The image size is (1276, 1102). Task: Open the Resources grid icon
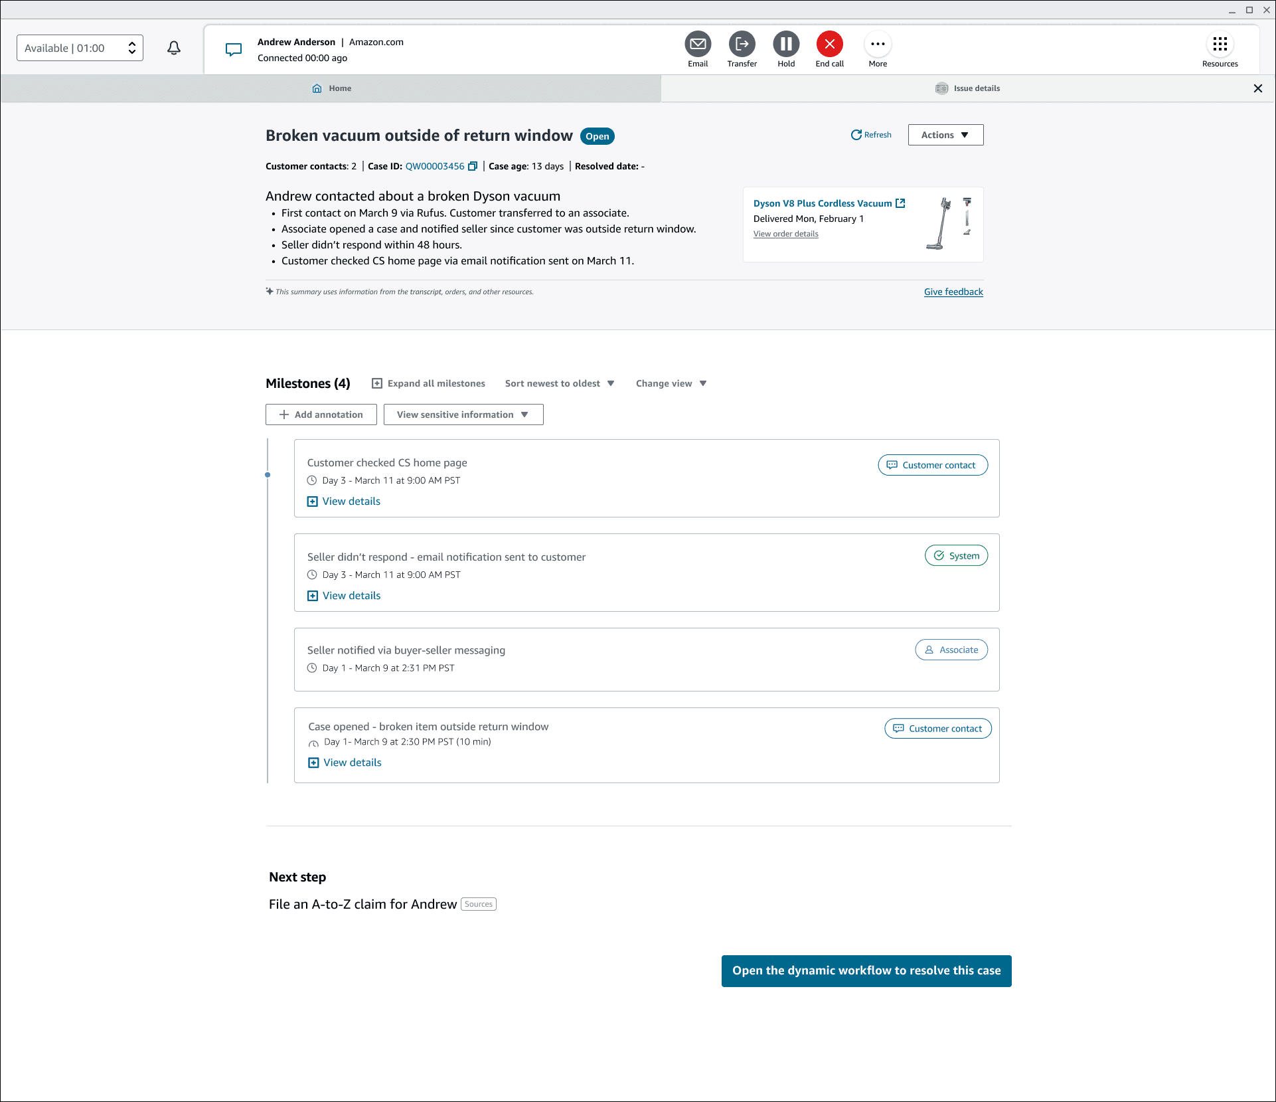click(x=1220, y=45)
